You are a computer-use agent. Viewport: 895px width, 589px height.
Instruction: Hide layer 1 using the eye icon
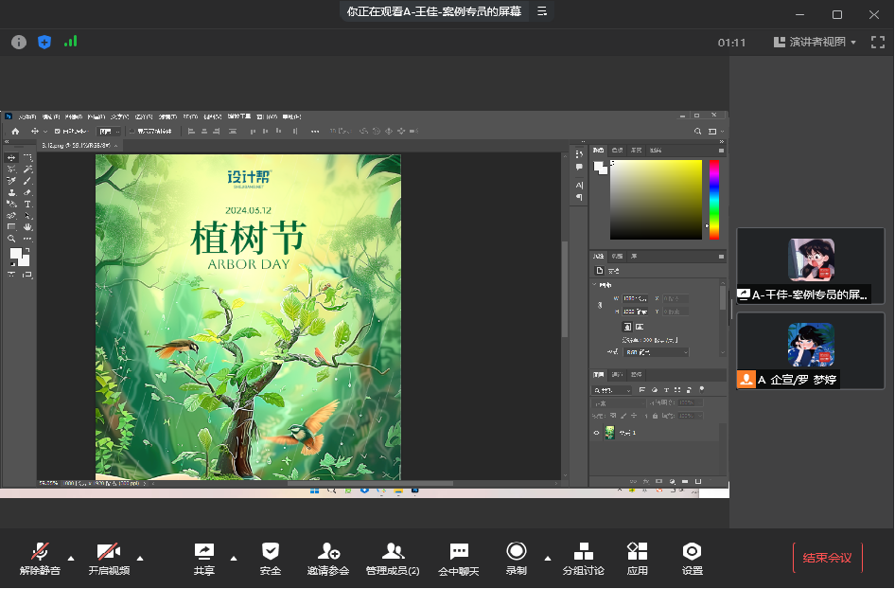[596, 433]
